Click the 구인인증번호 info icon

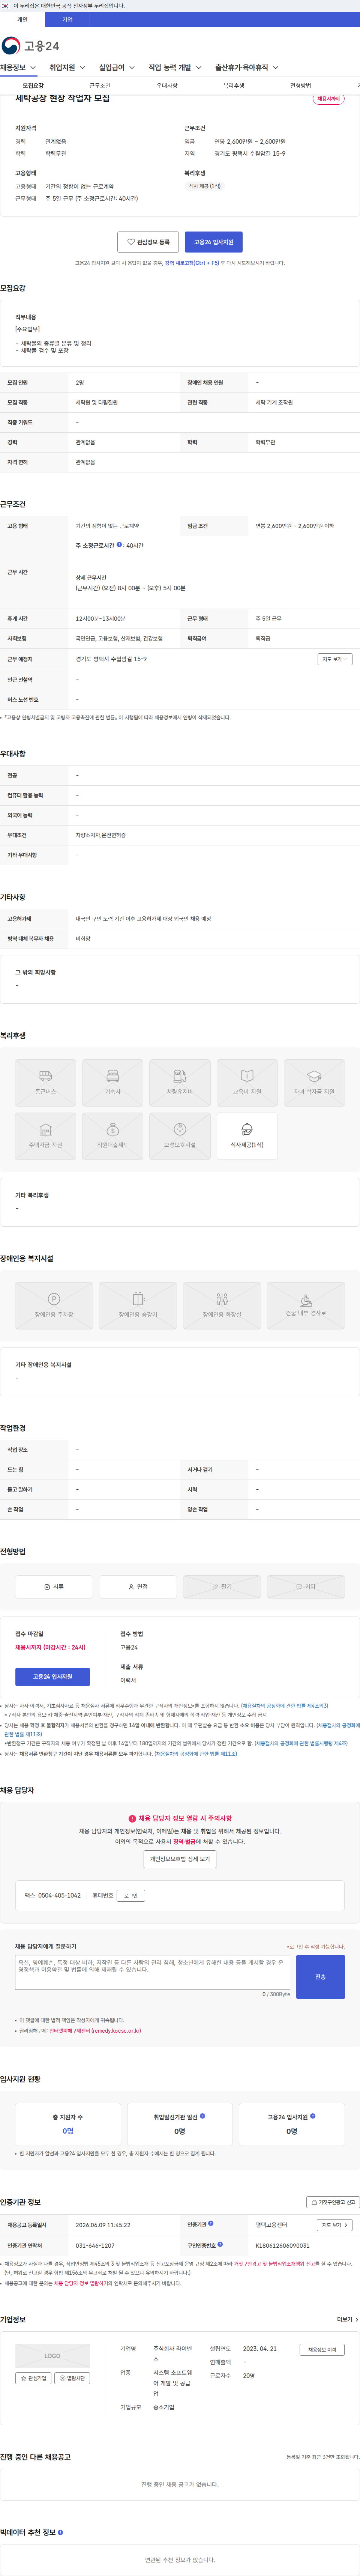220,2244
